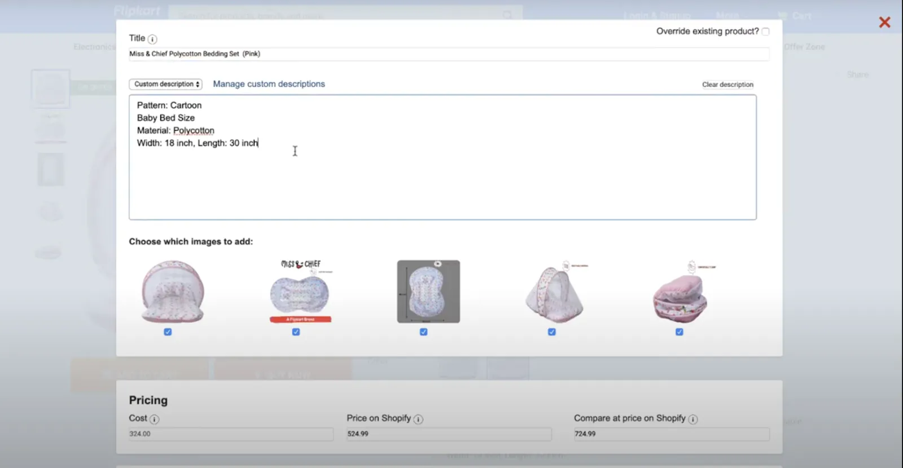Close the import dialog with red X
Image resolution: width=903 pixels, height=468 pixels.
(x=884, y=22)
